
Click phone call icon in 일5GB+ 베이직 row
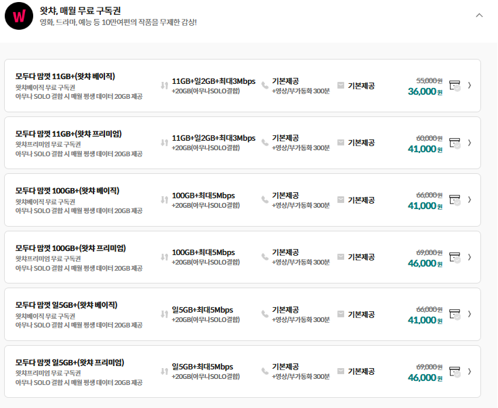coord(264,314)
